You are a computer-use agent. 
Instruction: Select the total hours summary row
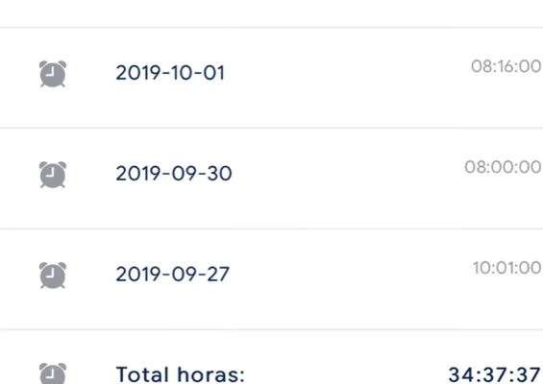(271, 357)
